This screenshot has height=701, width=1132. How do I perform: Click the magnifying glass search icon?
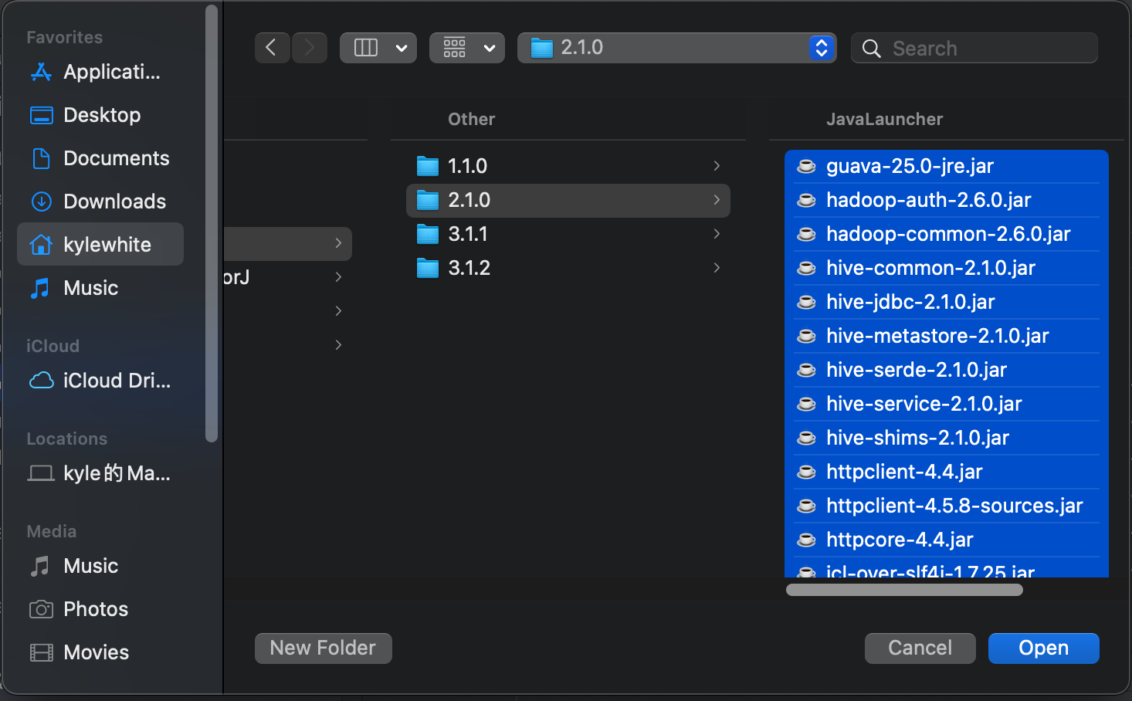tap(871, 49)
